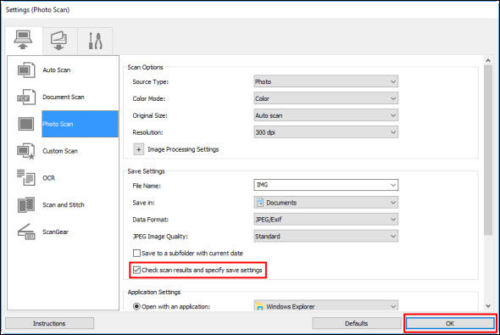Screen dimensions: 500x335
Task: Click the Save Settings group label
Action: [146, 171]
